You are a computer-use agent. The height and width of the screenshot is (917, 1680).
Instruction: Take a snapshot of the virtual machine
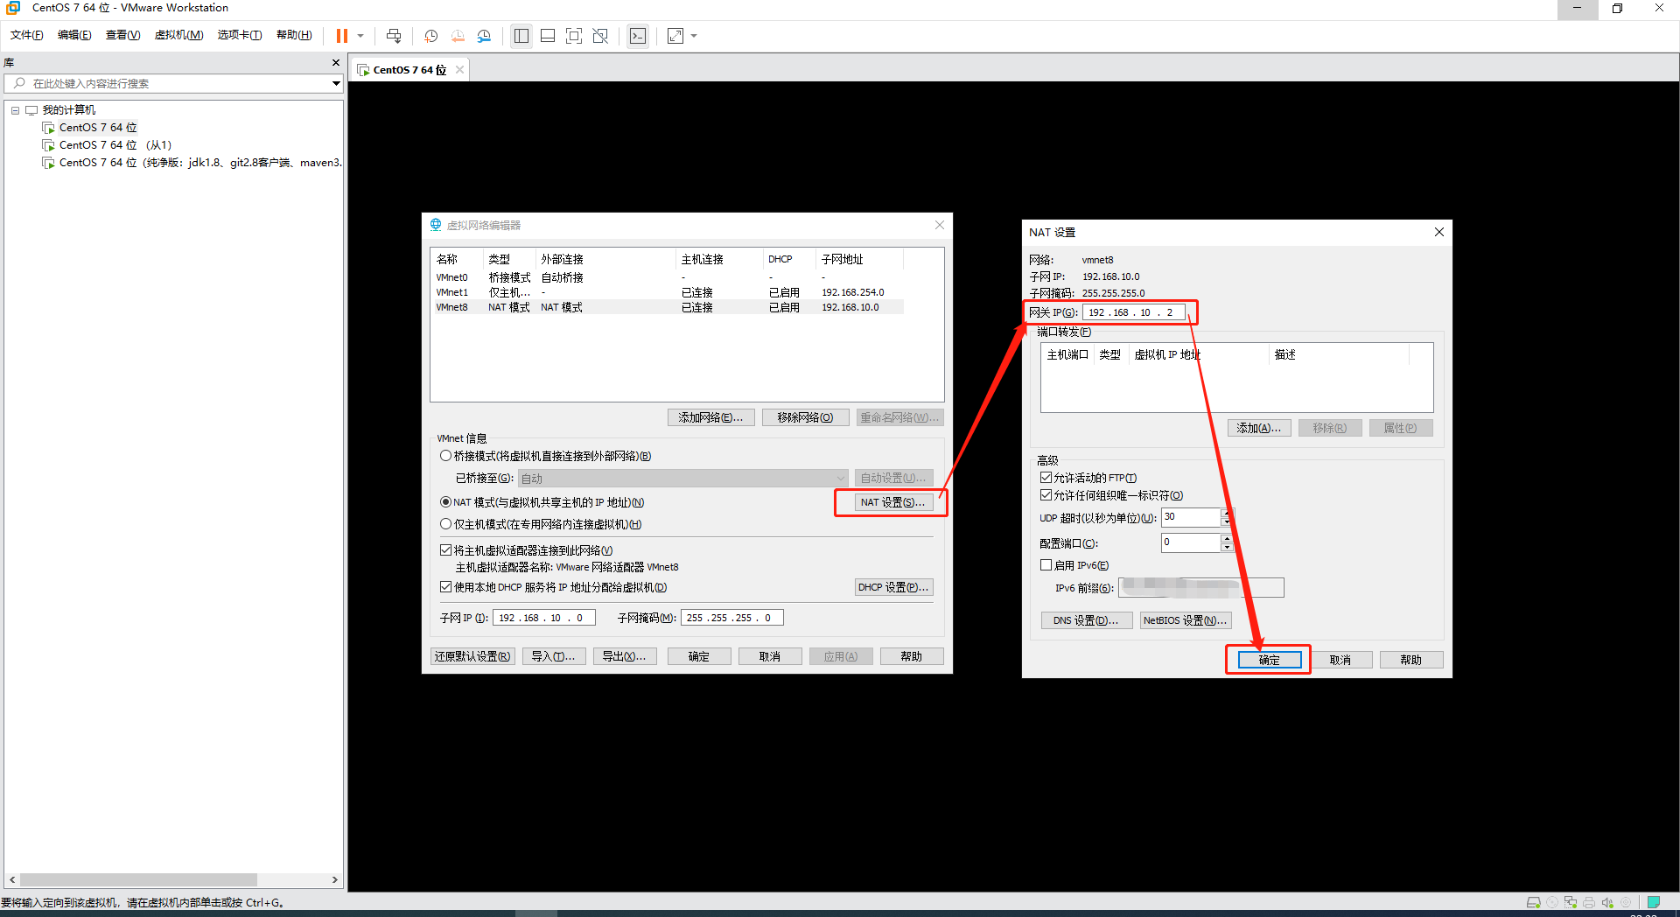pos(431,36)
